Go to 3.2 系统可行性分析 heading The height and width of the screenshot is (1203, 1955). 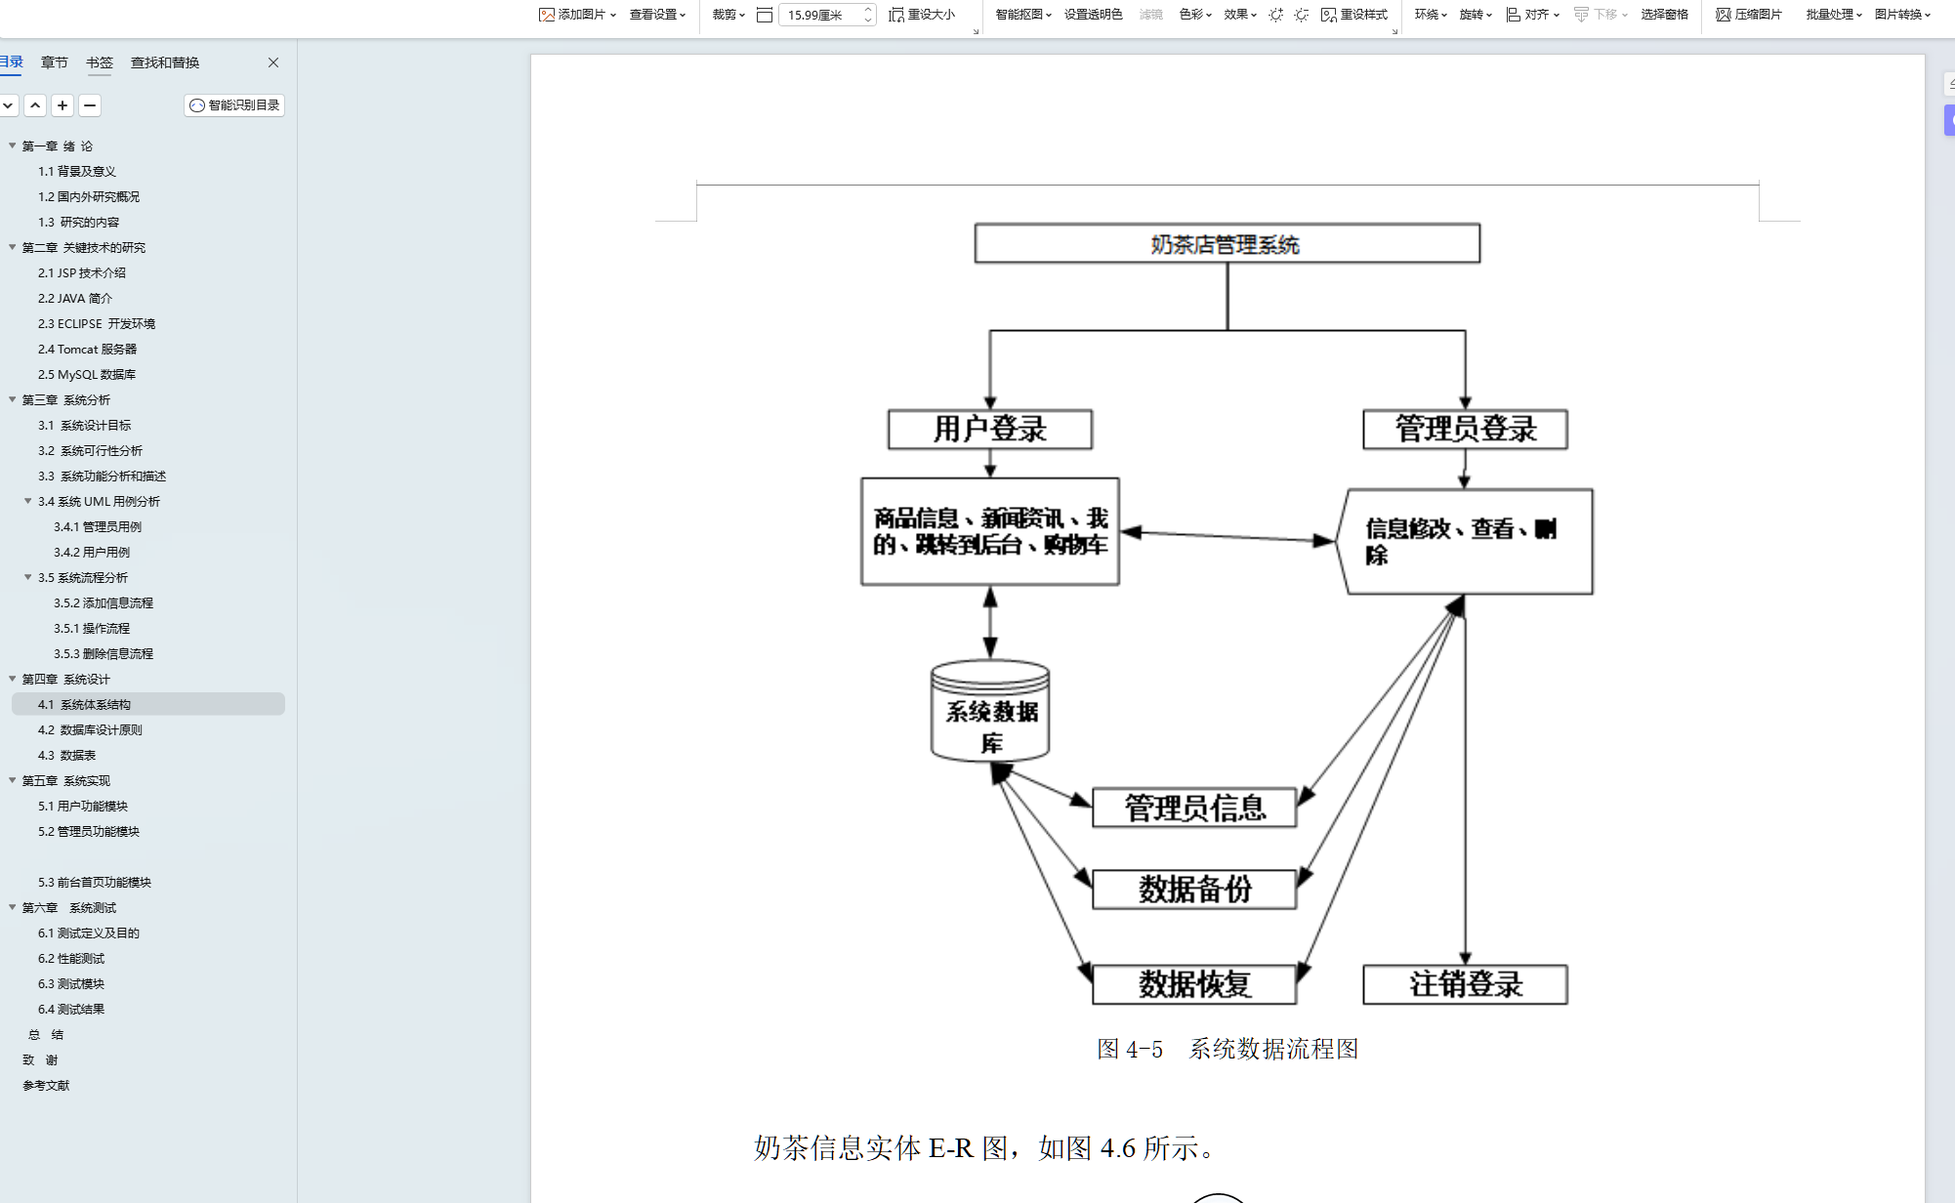(x=91, y=450)
